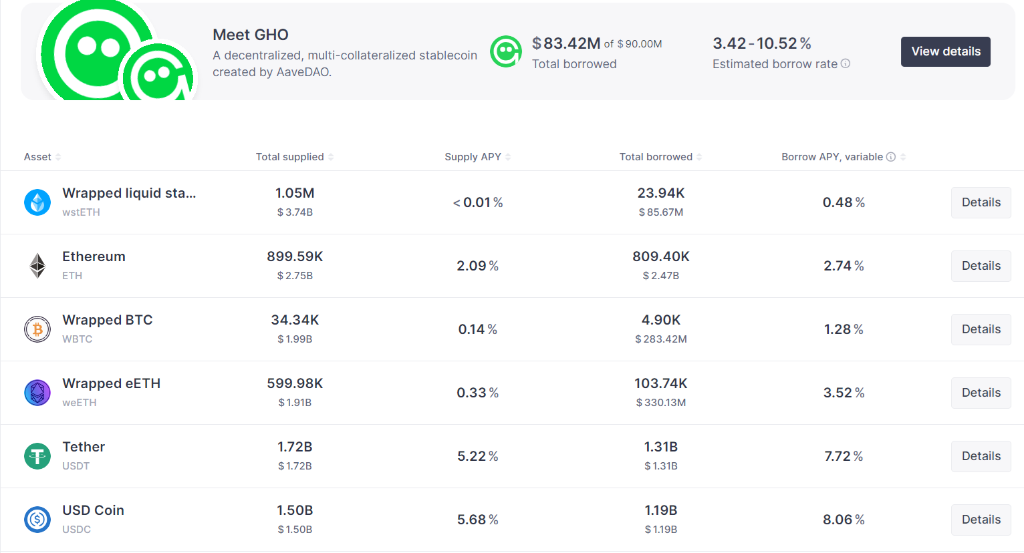The height and width of the screenshot is (553, 1024).
Task: Select the USD Coin asset name
Action: [x=93, y=510]
